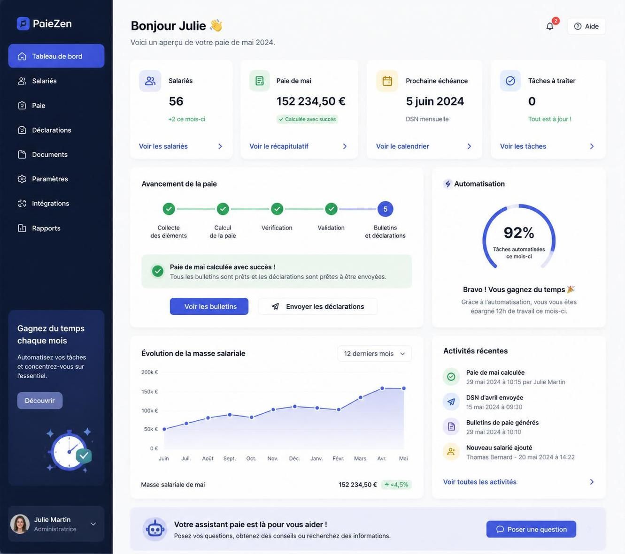Click chevron next to Voir toutes les activités
This screenshot has width=625, height=554.
point(592,482)
